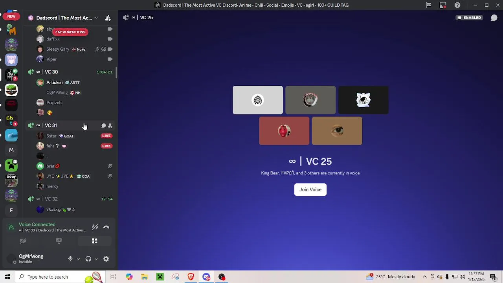Open the Activities launcher icon

tap(95, 241)
